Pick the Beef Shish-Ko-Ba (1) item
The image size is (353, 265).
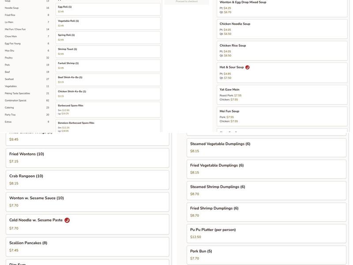(x=108, y=79)
